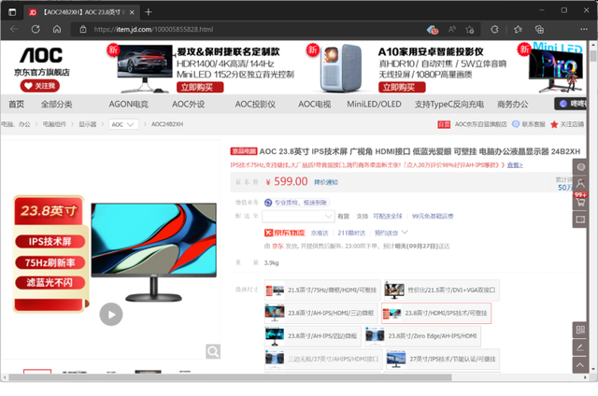Viewport: 598px width, 396px height.
Task: Open shopping cart icon in right sidebar
Action: click(580, 201)
